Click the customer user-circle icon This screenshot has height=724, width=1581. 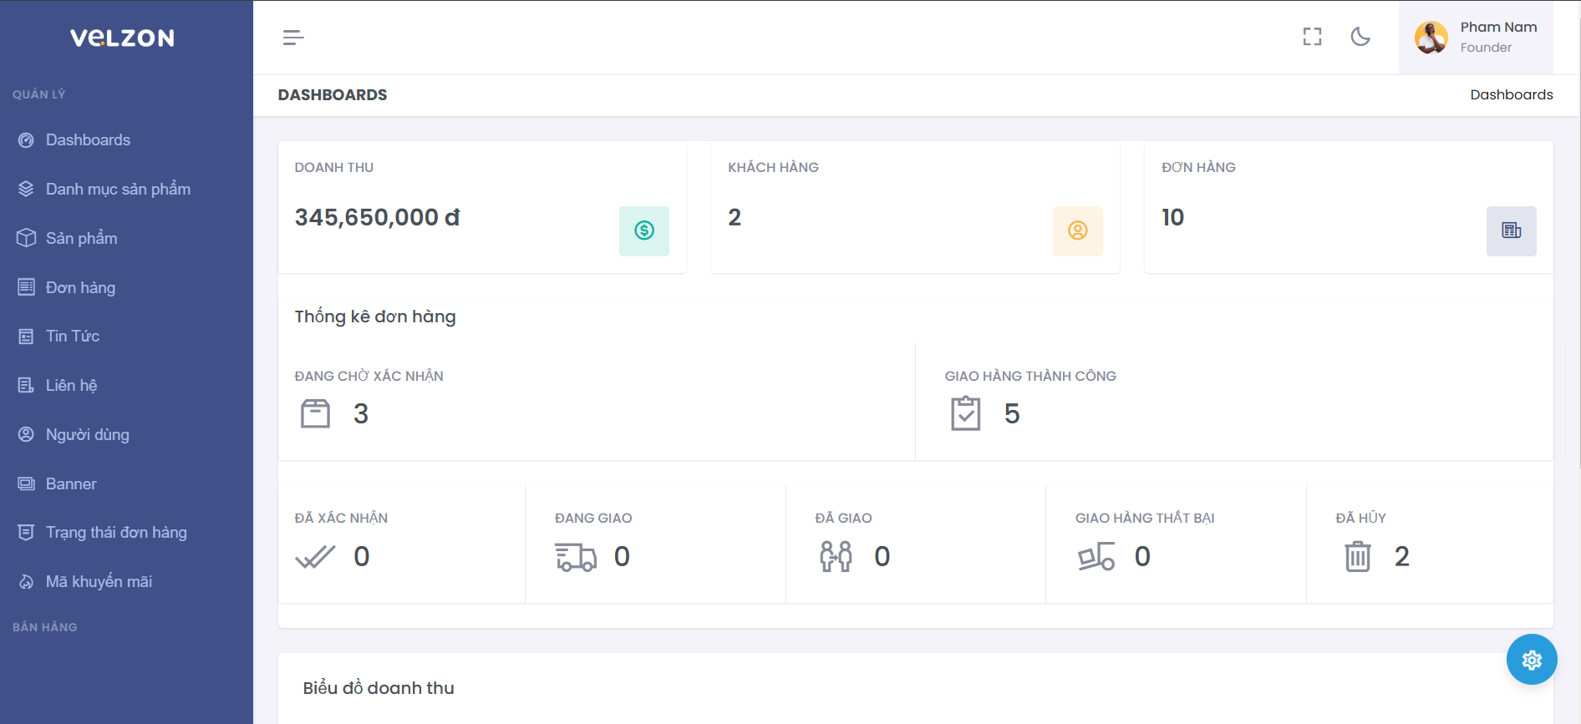point(1077,230)
